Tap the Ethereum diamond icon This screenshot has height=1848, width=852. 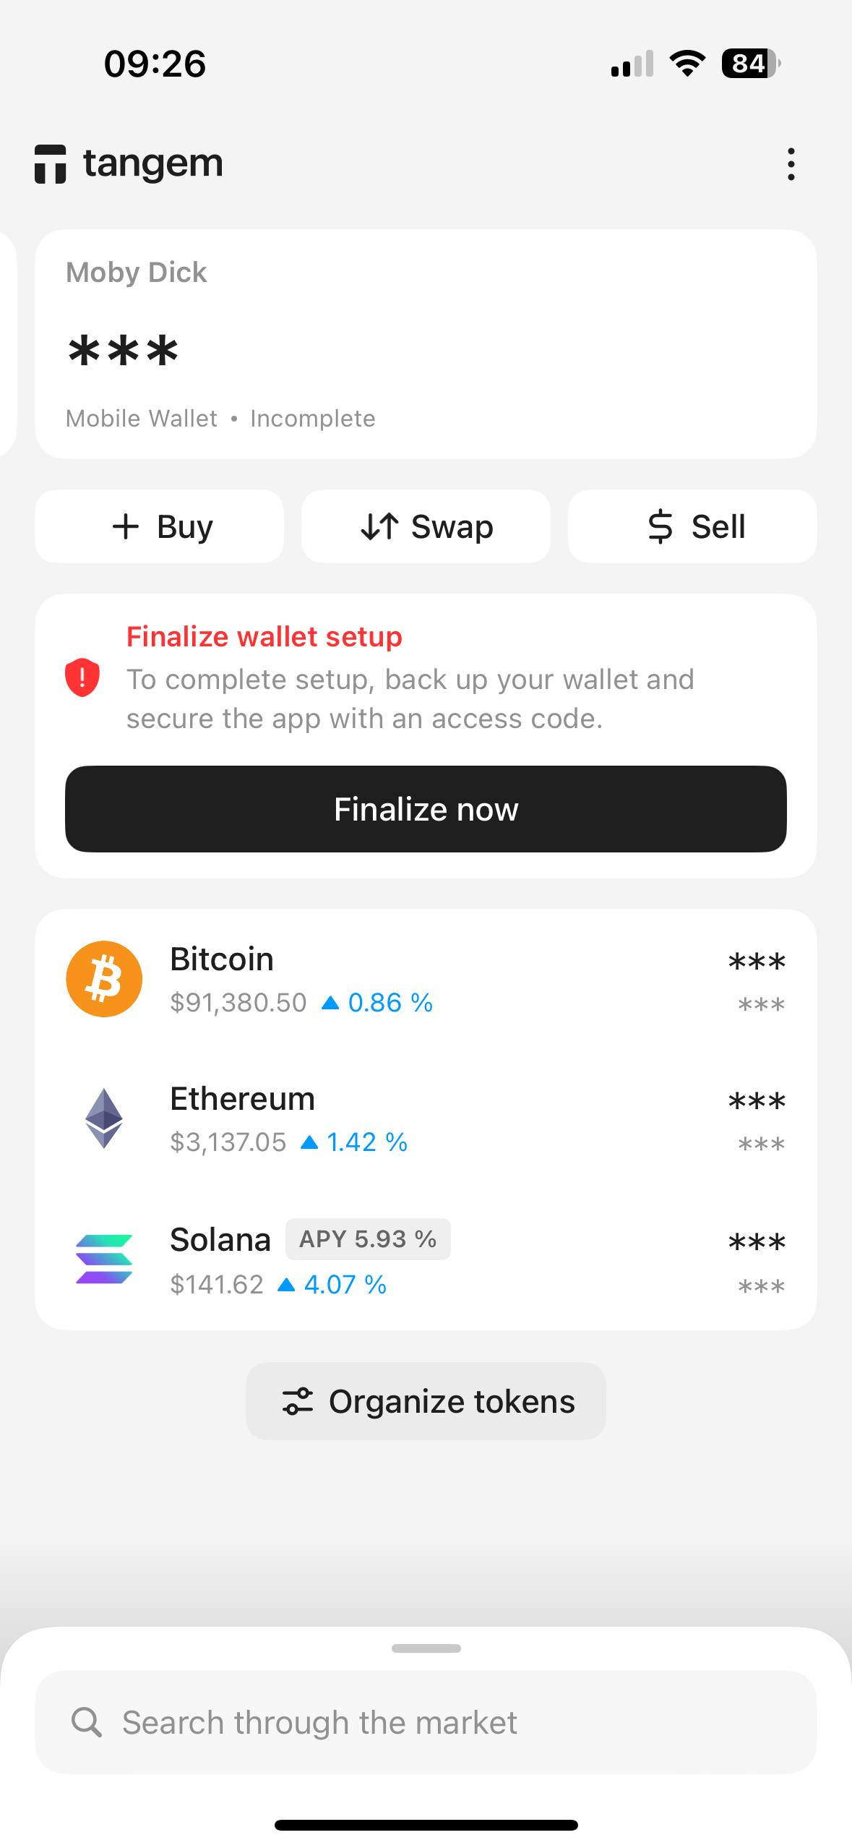[x=104, y=1118]
